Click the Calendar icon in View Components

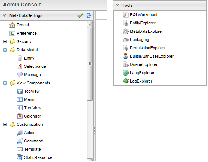coord(20,116)
